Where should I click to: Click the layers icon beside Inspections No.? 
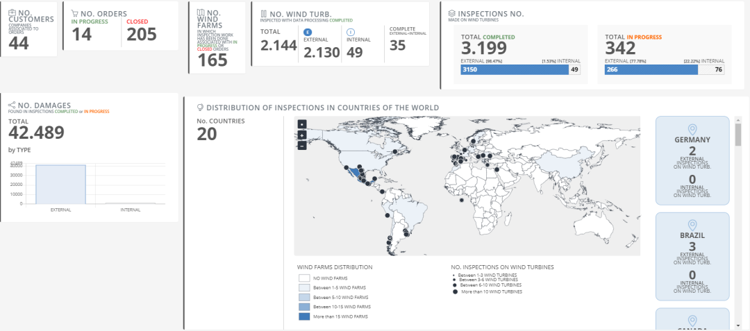[451, 13]
